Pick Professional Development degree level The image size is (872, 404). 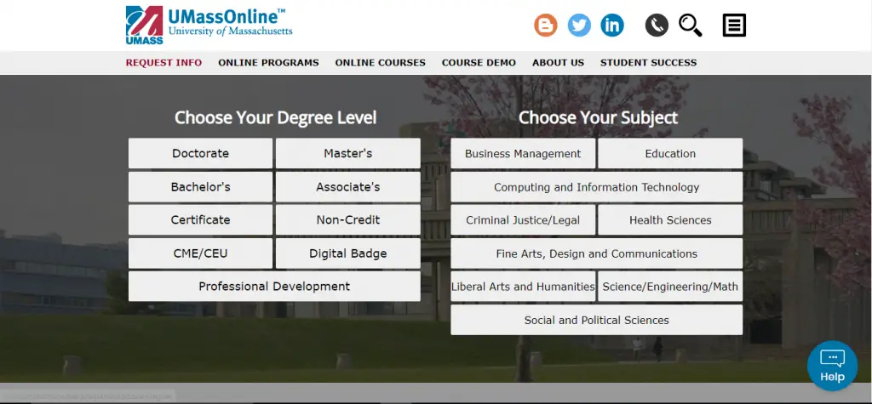point(274,287)
